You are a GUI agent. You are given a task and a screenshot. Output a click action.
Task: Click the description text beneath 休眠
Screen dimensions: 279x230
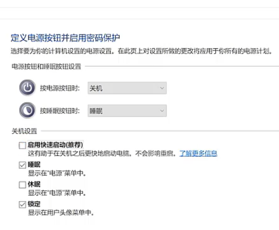point(57,193)
